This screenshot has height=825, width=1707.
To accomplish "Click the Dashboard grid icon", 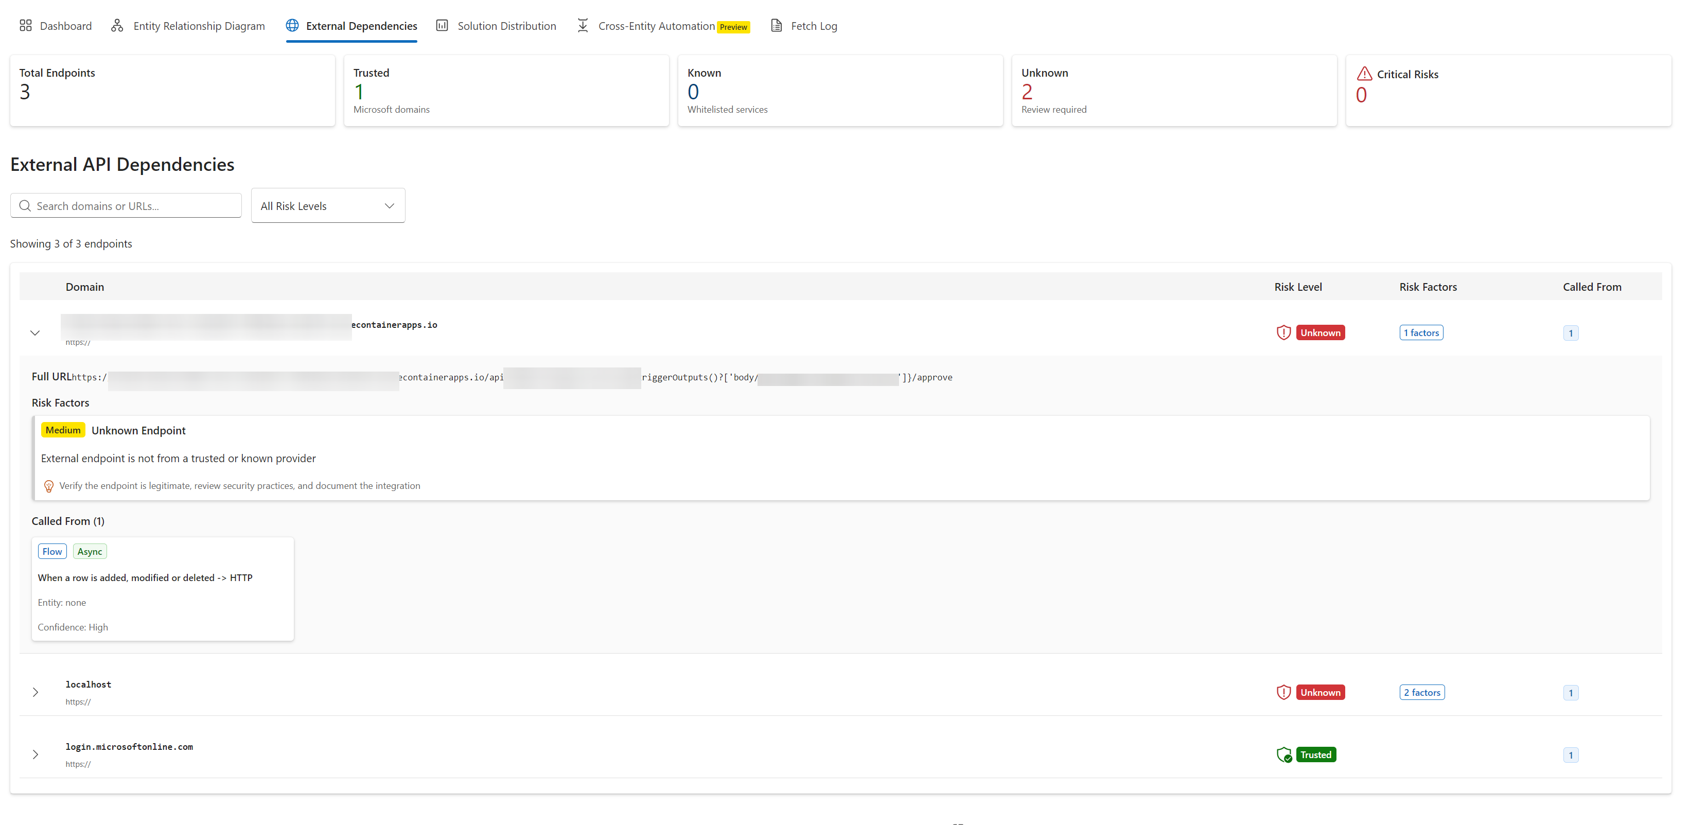I will [x=26, y=25].
